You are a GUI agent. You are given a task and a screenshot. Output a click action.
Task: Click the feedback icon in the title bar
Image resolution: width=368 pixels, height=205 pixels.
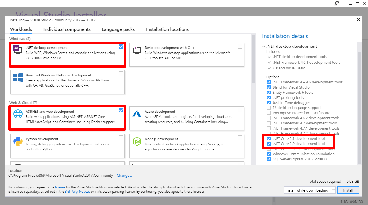tap(337, 3)
